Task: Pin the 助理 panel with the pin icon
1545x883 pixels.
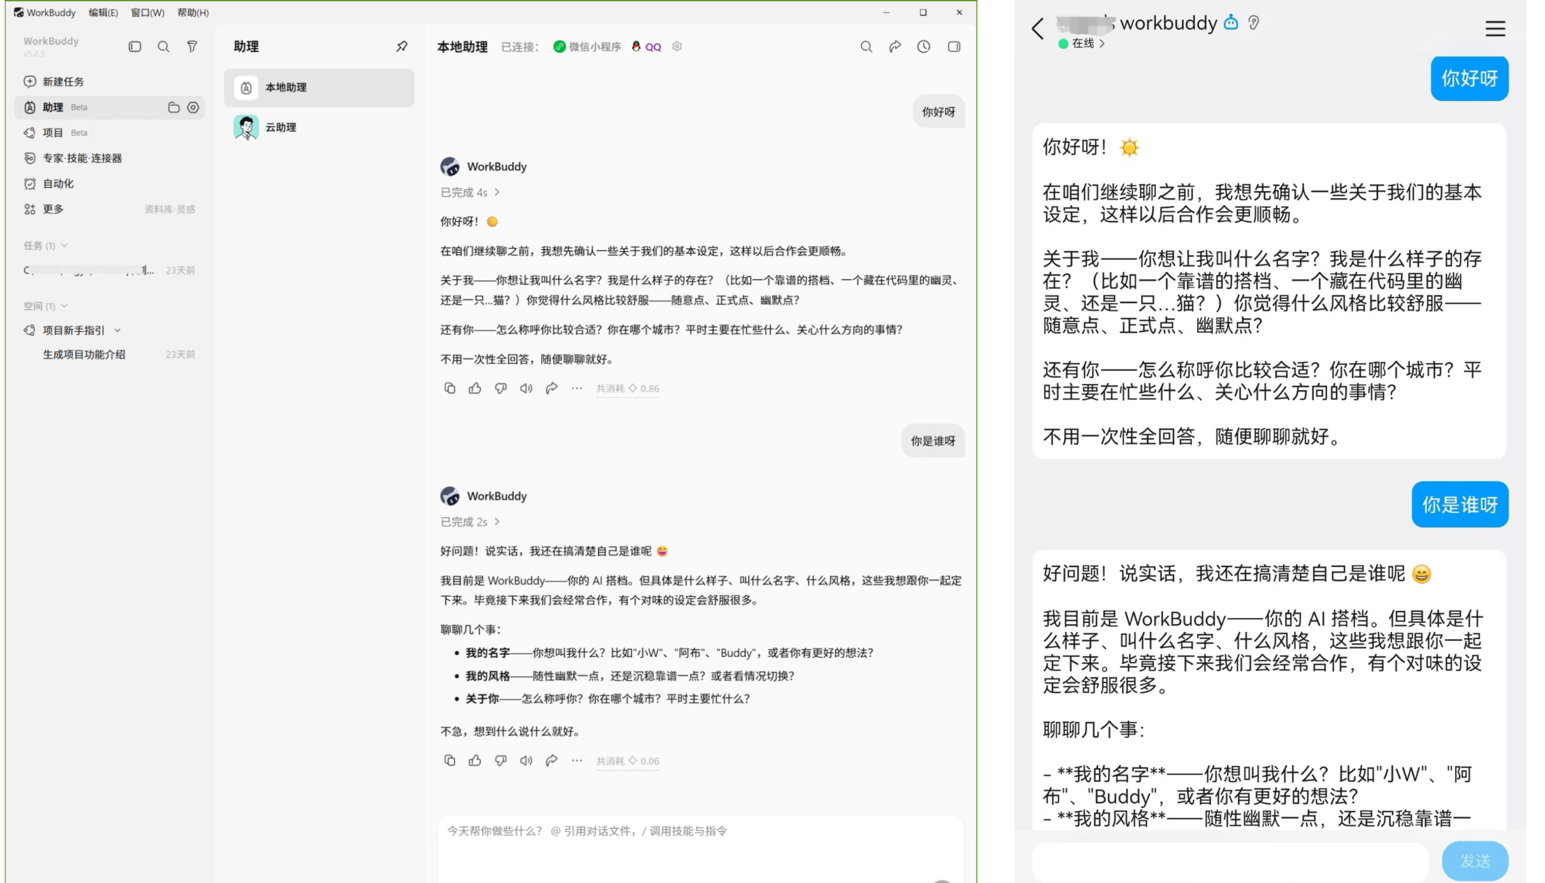Action: (x=401, y=47)
